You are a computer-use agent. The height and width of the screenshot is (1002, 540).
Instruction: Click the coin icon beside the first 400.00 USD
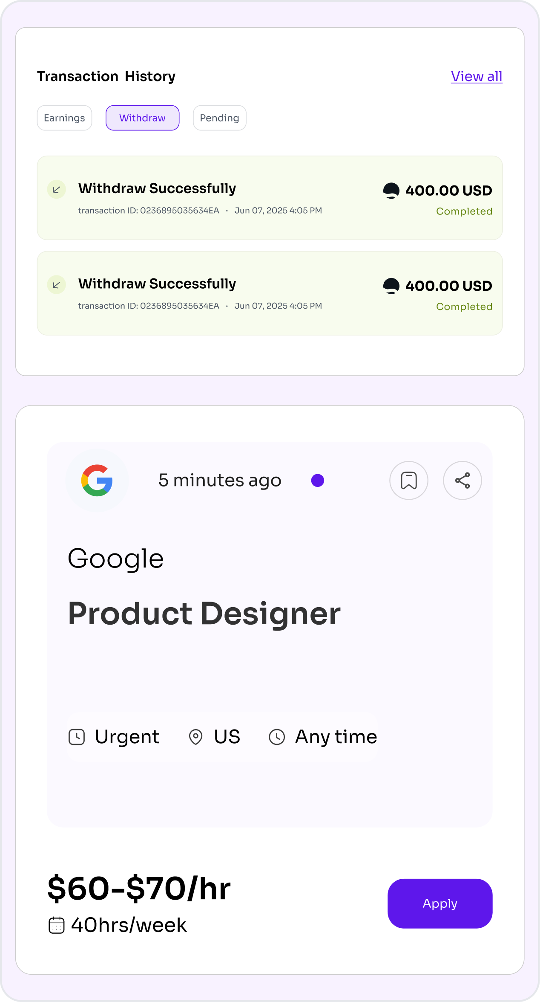pyautogui.click(x=391, y=191)
